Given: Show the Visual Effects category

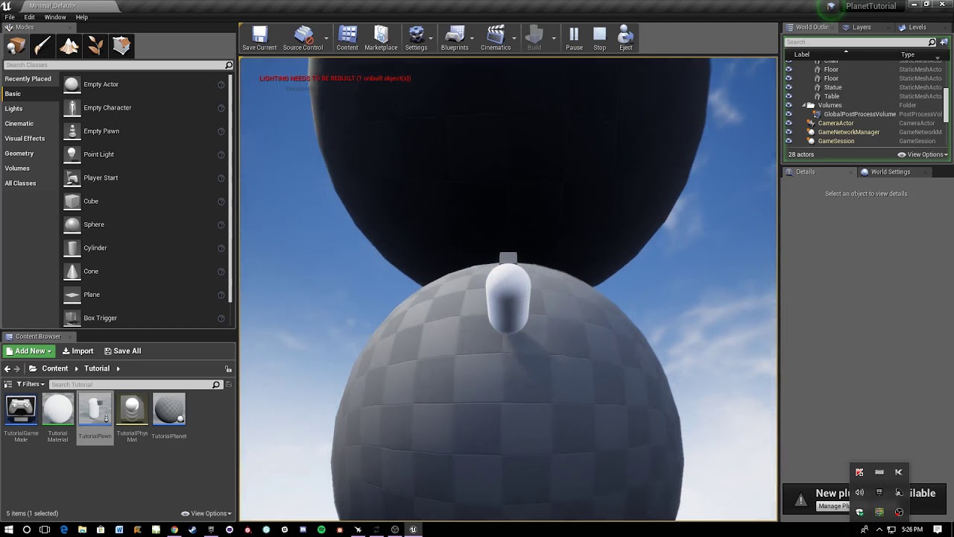Looking at the screenshot, I should (x=25, y=139).
